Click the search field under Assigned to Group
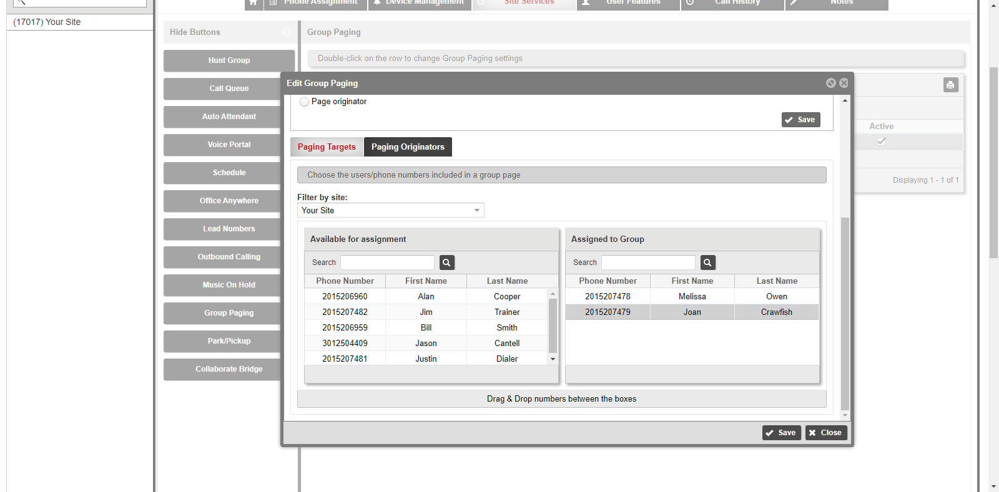The image size is (999, 492). point(648,263)
